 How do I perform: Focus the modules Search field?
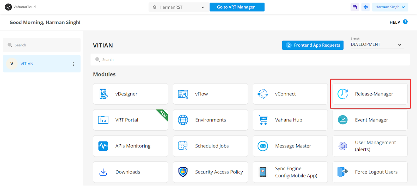pos(250,60)
